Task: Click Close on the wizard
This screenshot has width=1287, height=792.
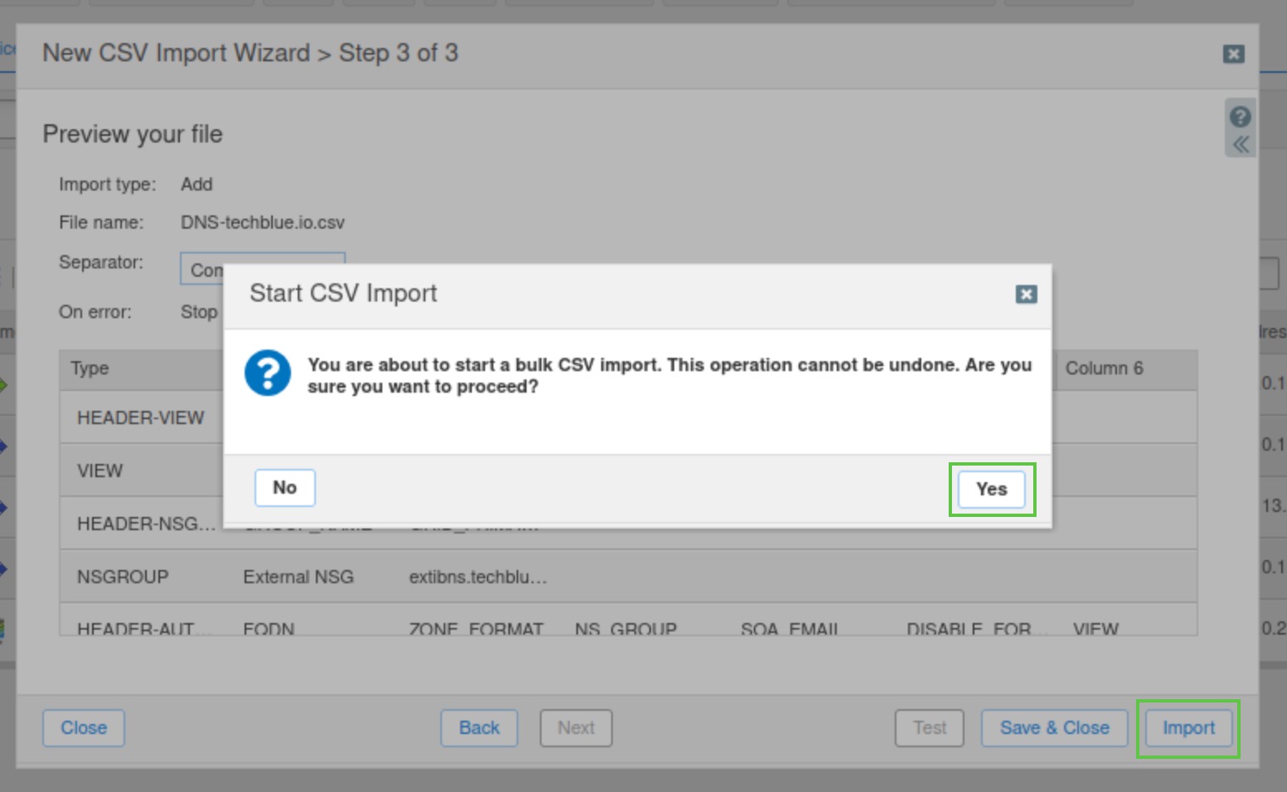Action: [83, 728]
